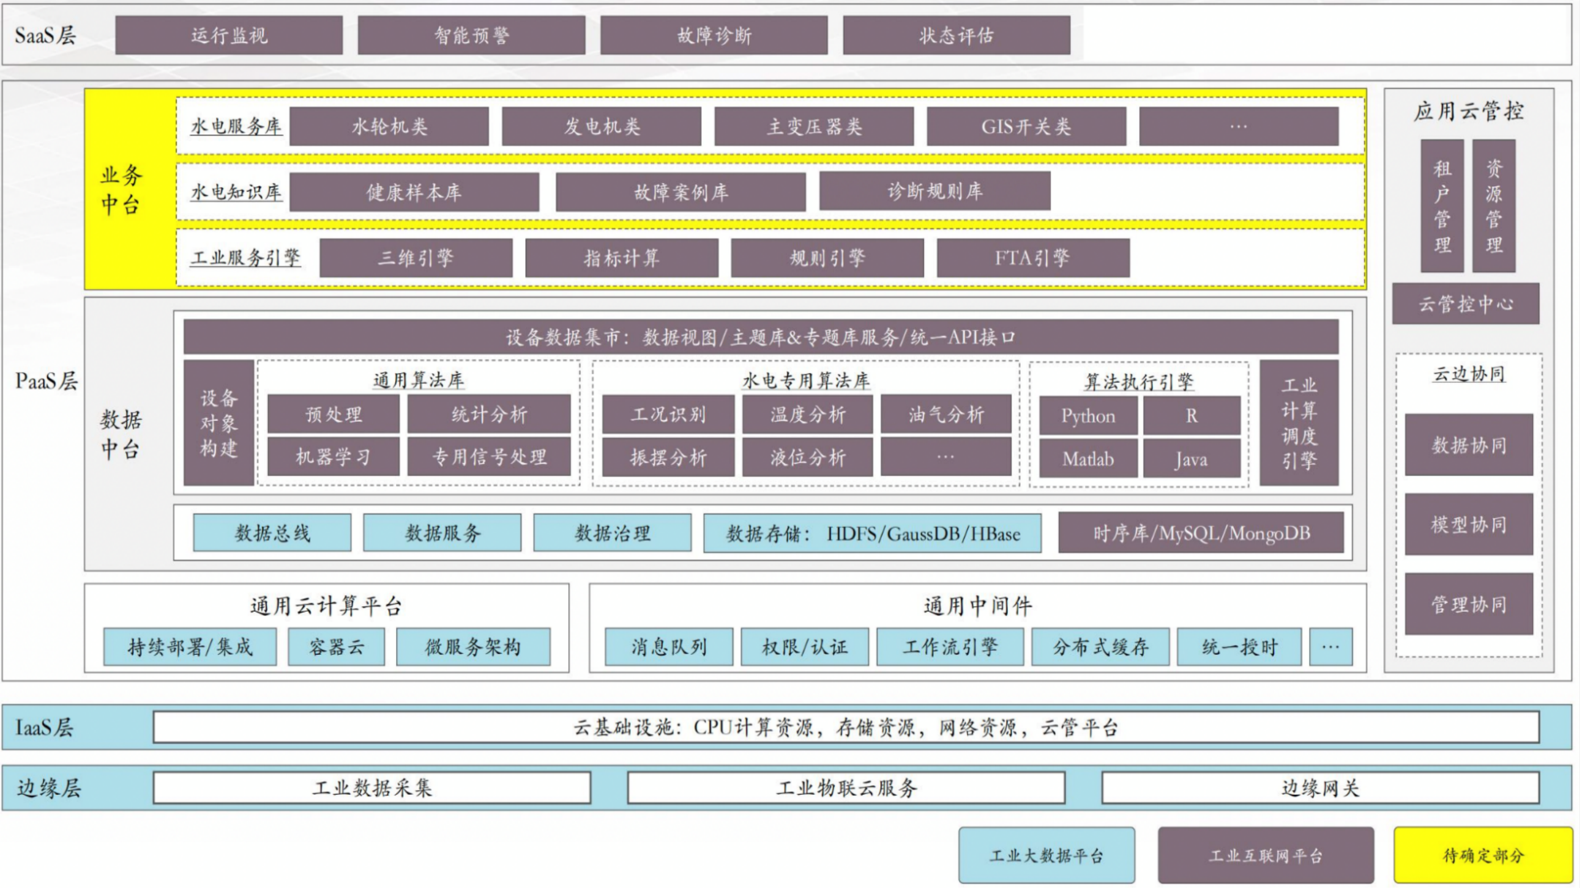Click the R engine box
Image resolution: width=1580 pixels, height=888 pixels.
[x=1192, y=416]
